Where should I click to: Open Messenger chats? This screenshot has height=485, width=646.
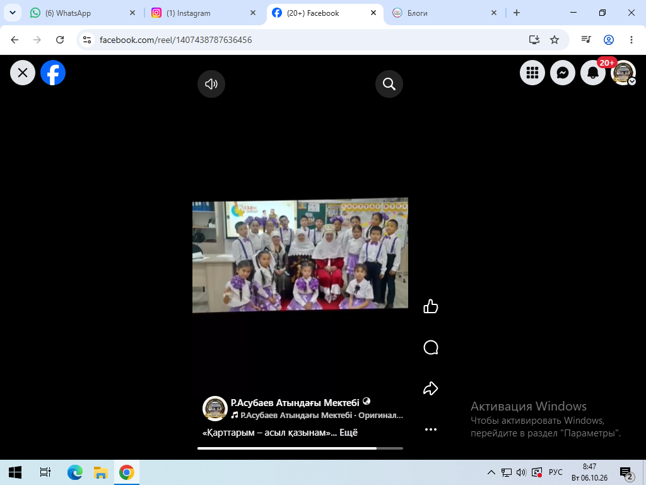[563, 73]
